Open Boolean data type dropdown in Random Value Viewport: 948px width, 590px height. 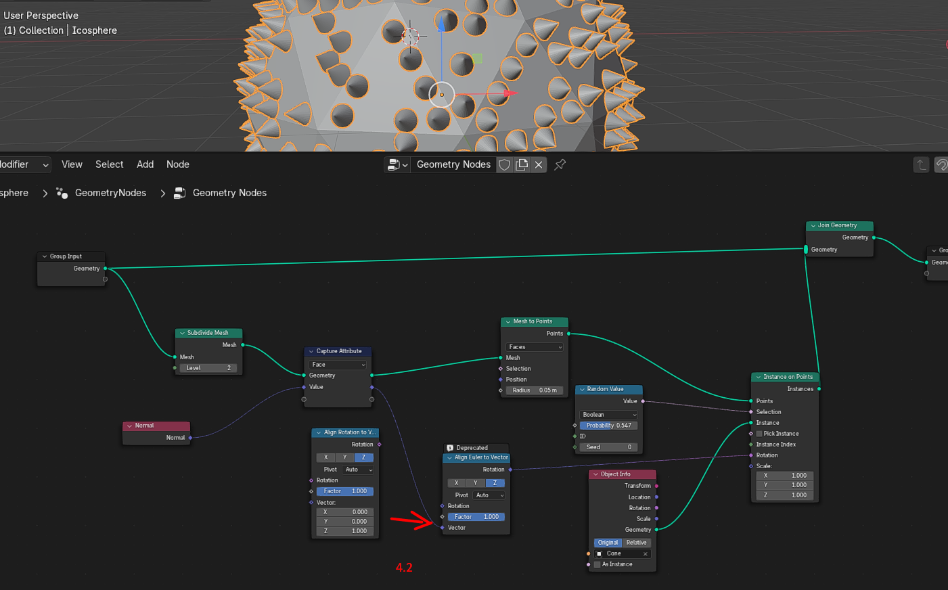tap(609, 415)
